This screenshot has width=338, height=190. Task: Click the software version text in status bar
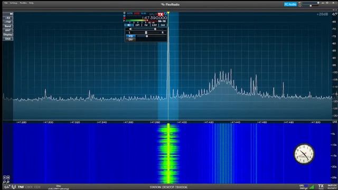coord(59,189)
